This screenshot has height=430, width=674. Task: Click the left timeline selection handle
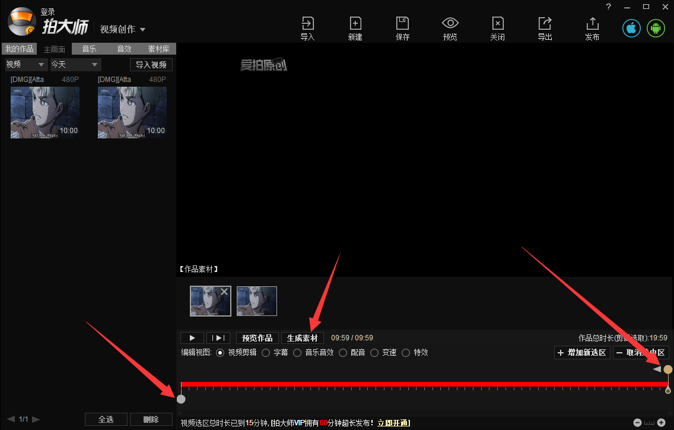tap(181, 399)
